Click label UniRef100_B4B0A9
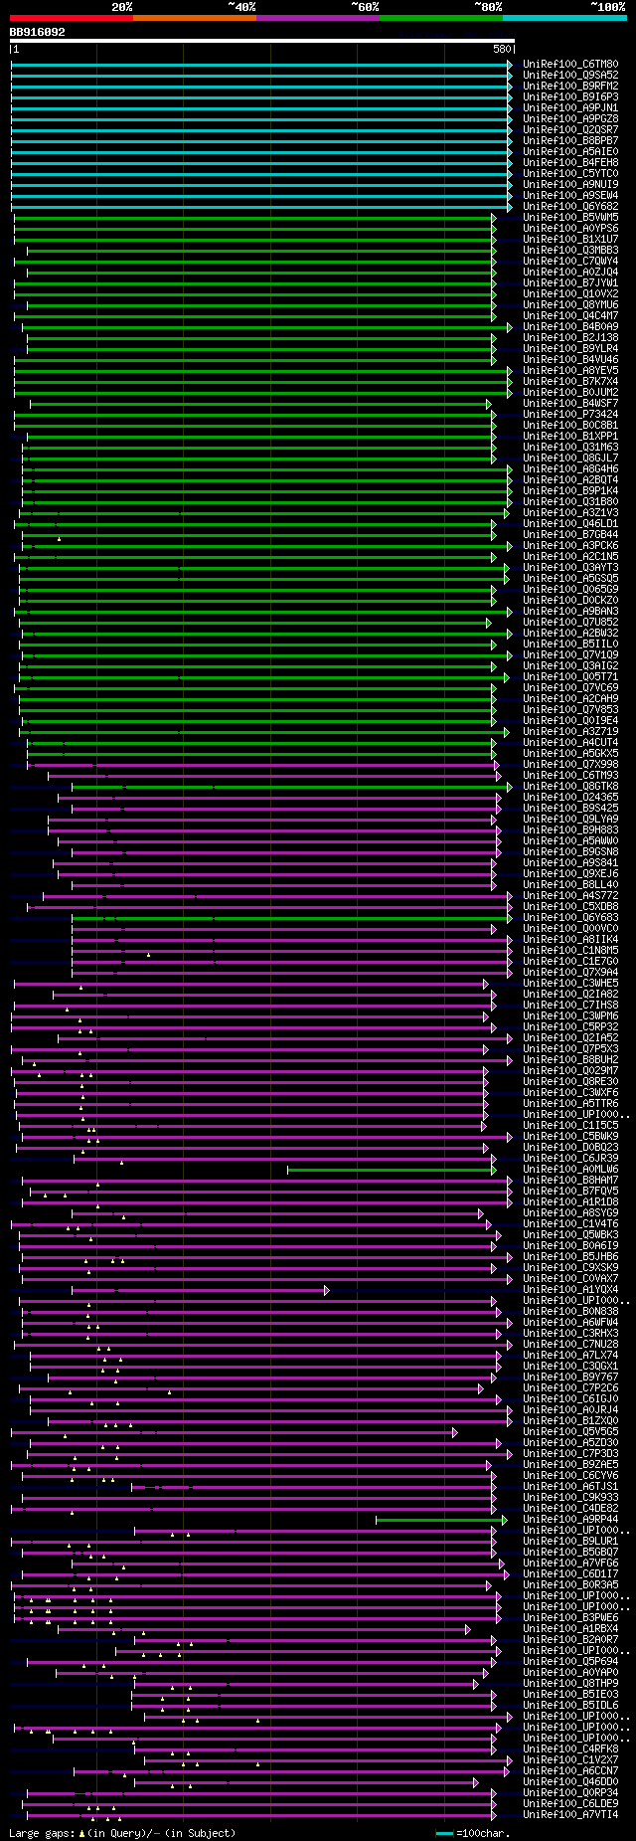This screenshot has height=1841, width=636. (570, 327)
